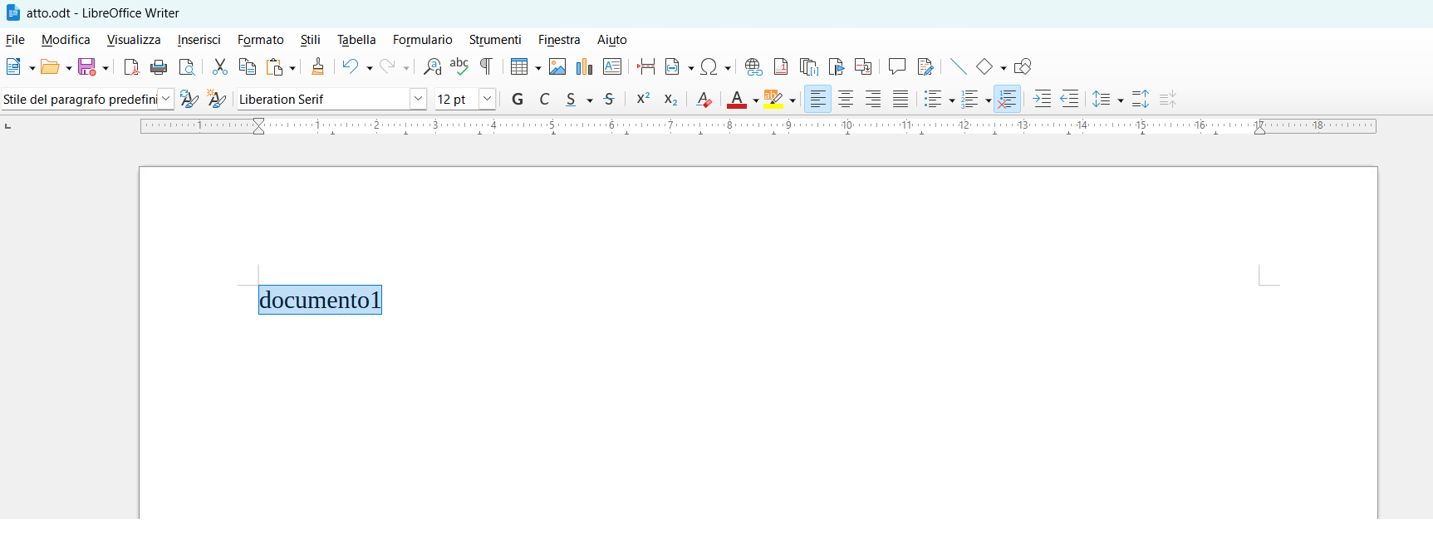Cut selection with scissors icon
The height and width of the screenshot is (538, 1433).
[220, 66]
